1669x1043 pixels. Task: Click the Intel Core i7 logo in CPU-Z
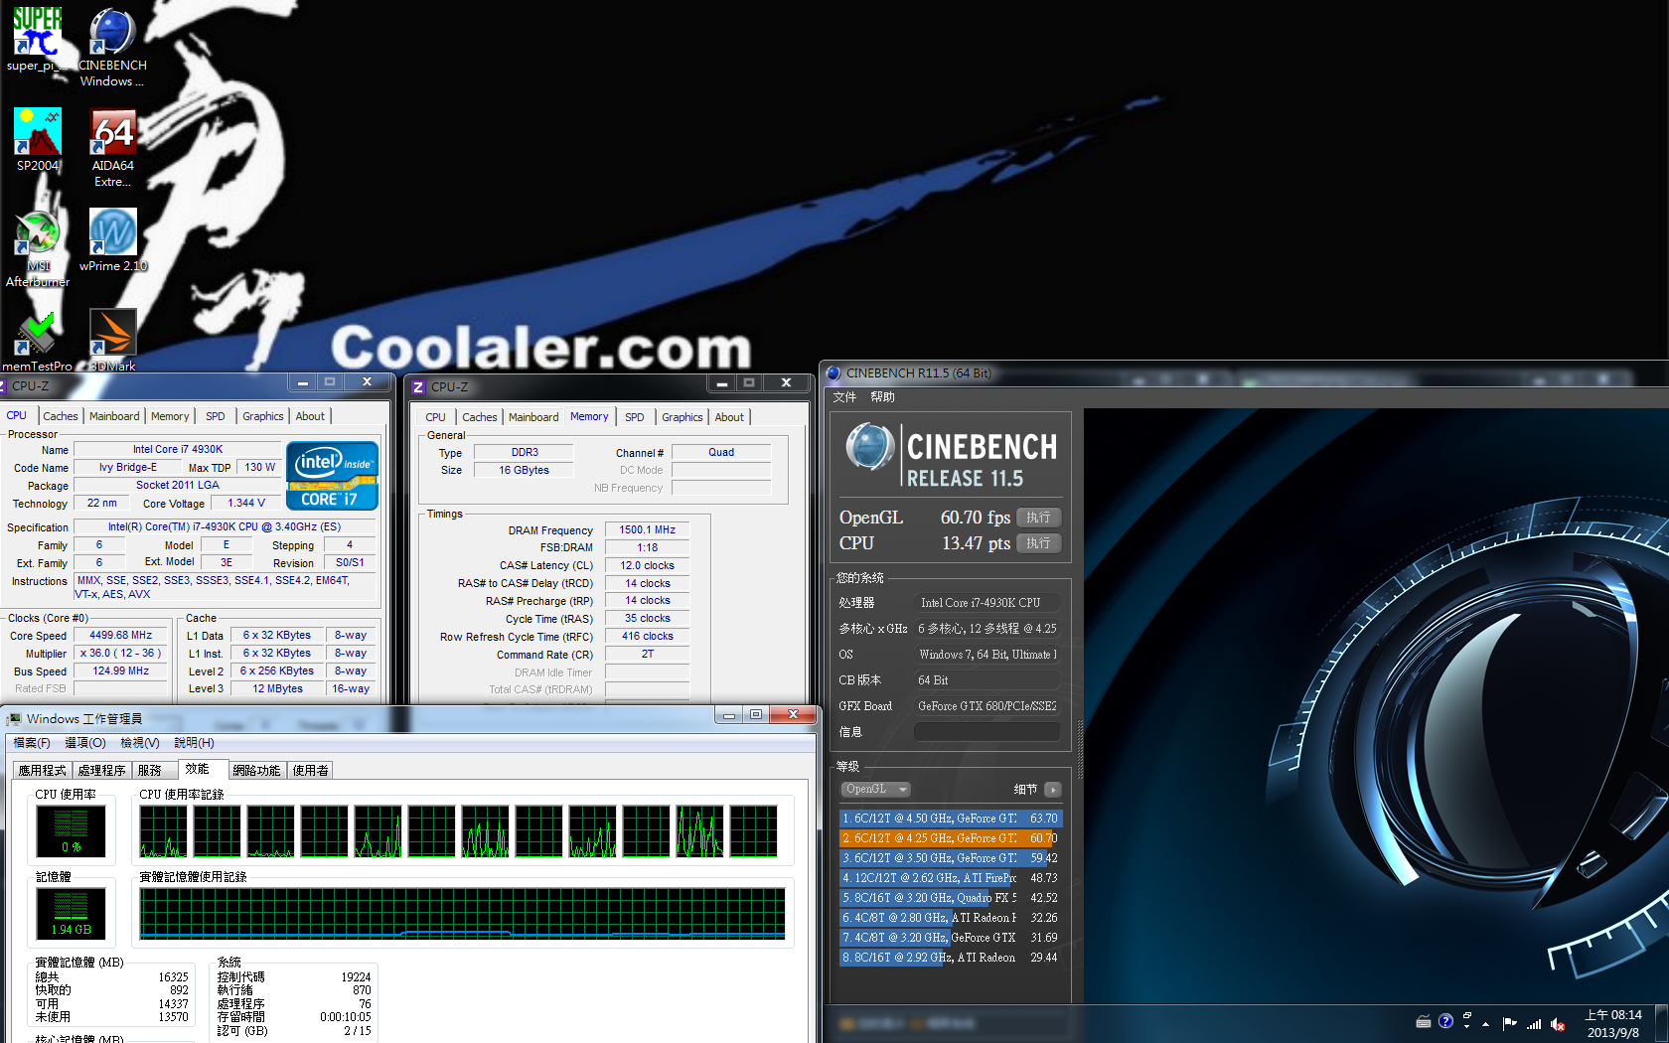coord(332,476)
